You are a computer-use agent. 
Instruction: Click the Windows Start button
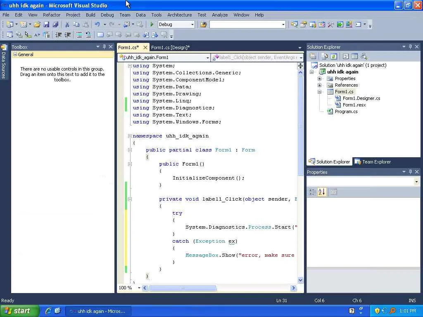19,311
